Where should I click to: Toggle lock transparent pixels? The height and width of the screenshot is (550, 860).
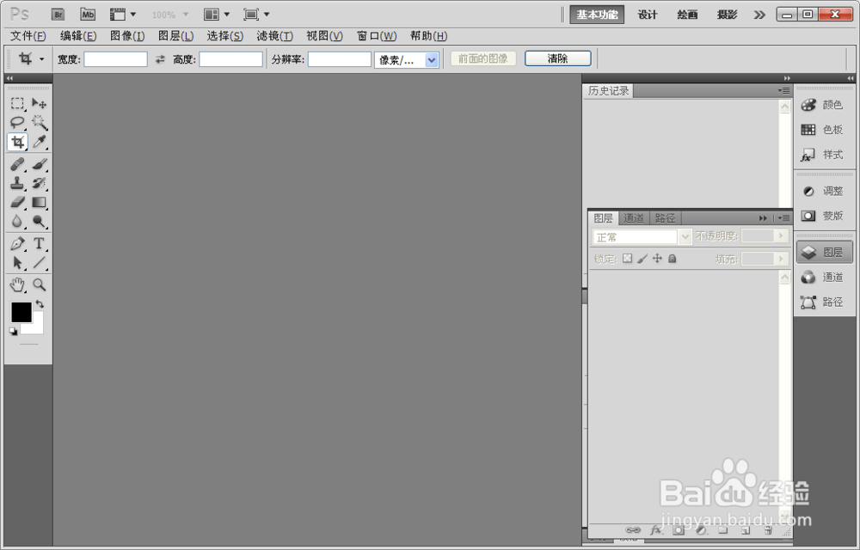click(629, 258)
